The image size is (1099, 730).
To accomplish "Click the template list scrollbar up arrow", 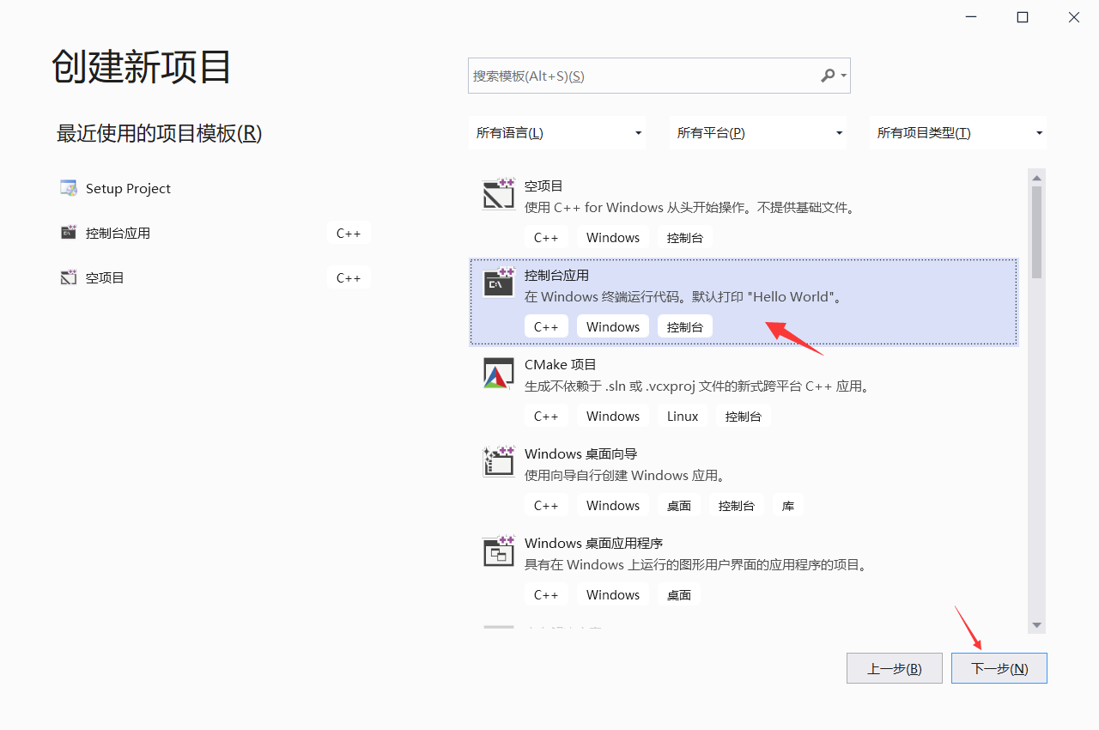I will [1036, 178].
